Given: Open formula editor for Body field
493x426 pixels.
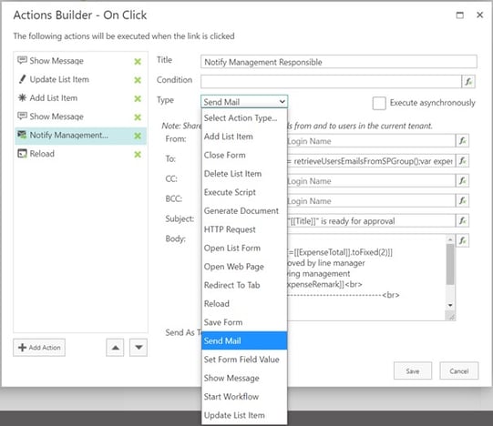Looking at the screenshot, I should [x=463, y=240].
